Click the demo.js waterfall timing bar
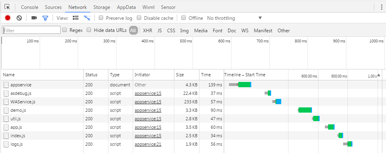Viewport: 386px width, 153px height. pyautogui.click(x=305, y=110)
